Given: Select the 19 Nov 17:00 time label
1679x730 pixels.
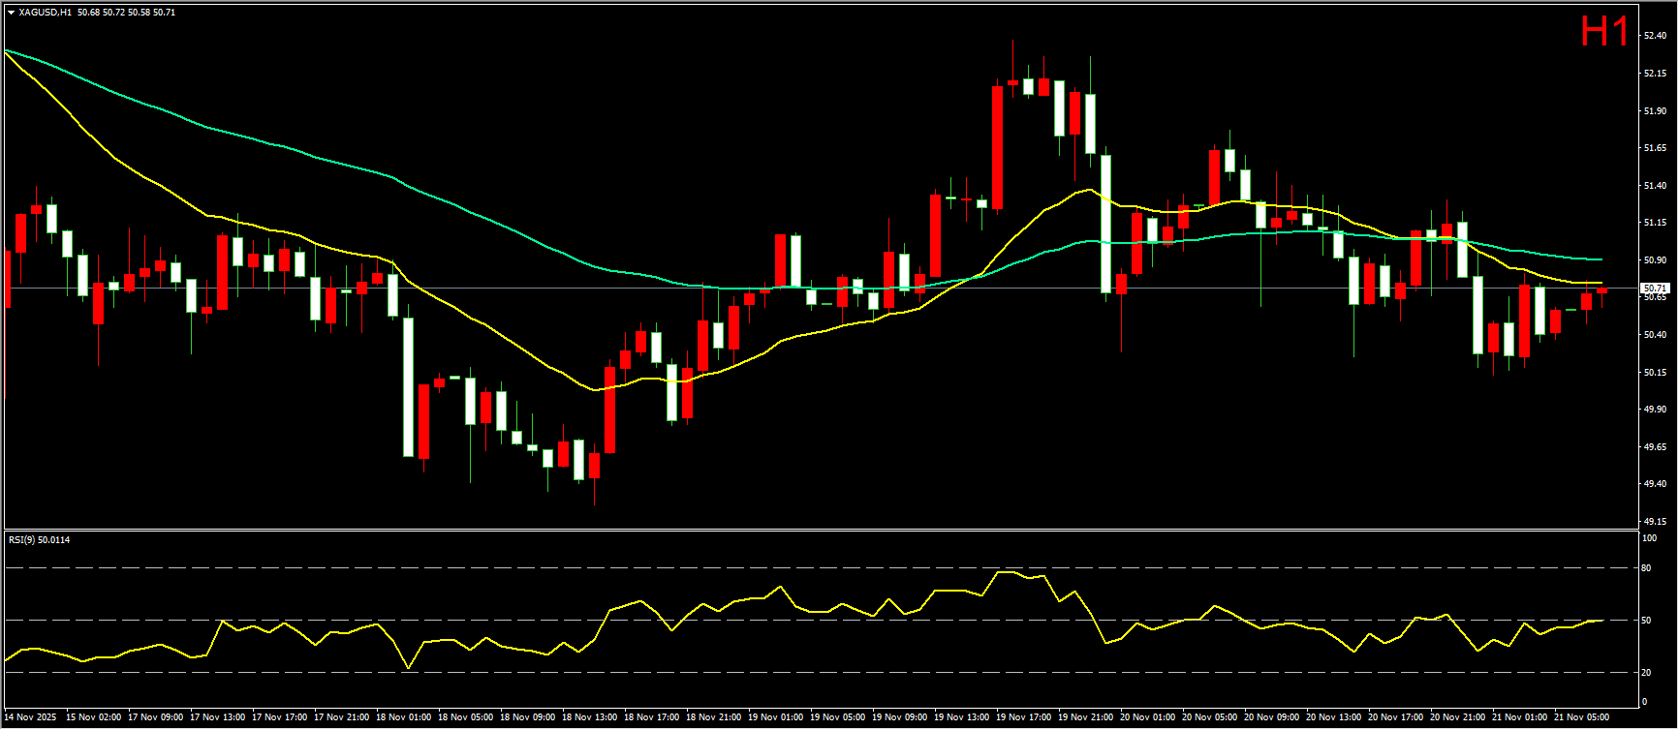Looking at the screenshot, I should click(1024, 717).
